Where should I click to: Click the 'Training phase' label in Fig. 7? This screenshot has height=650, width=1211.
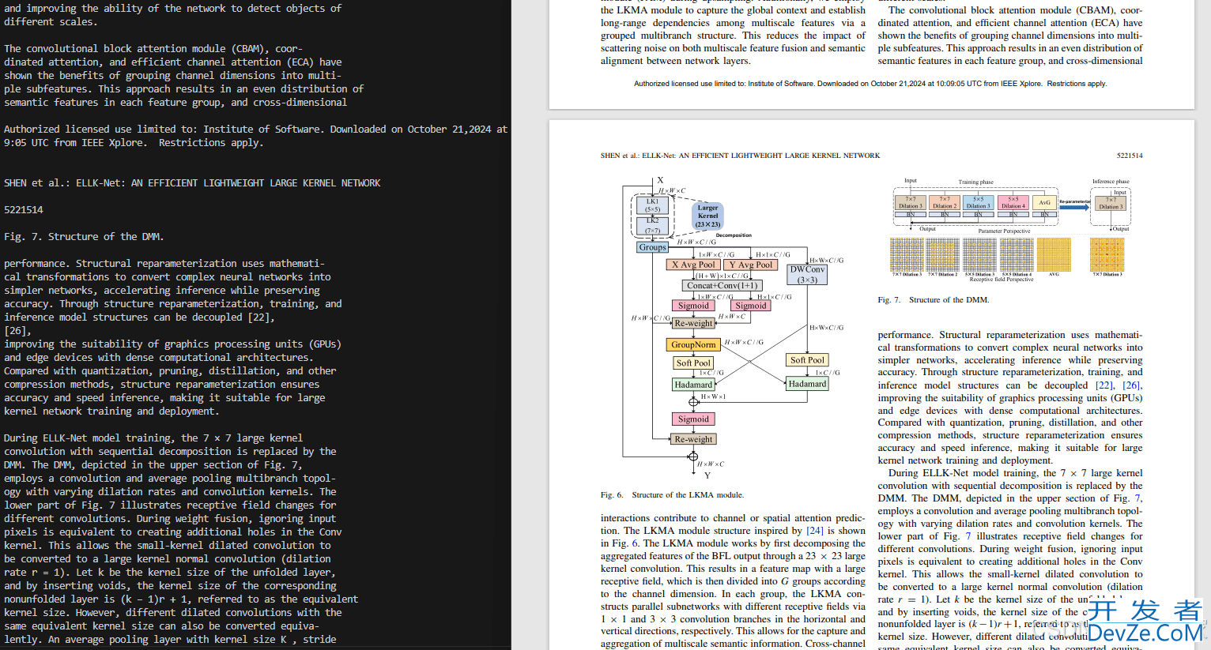click(x=975, y=182)
